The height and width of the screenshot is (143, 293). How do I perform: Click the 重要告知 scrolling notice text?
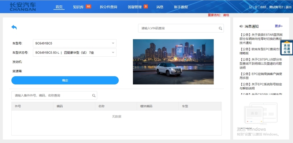pos(218,15)
